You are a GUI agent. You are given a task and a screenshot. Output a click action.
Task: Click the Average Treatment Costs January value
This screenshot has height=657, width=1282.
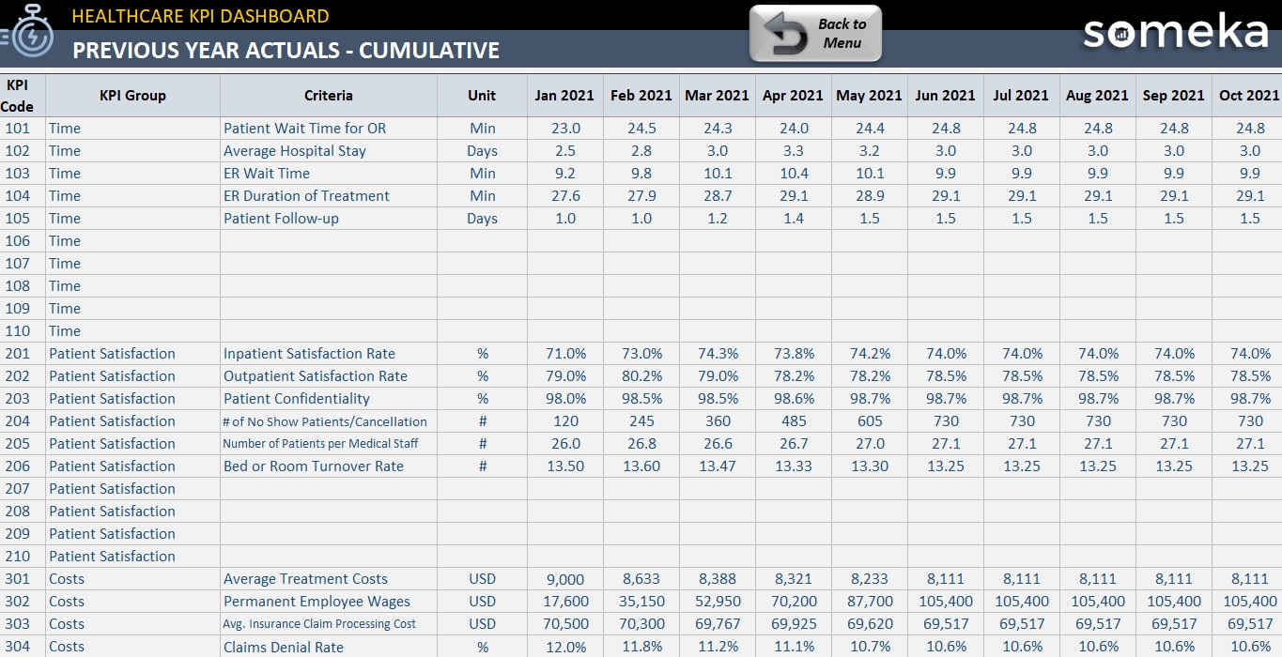click(564, 578)
